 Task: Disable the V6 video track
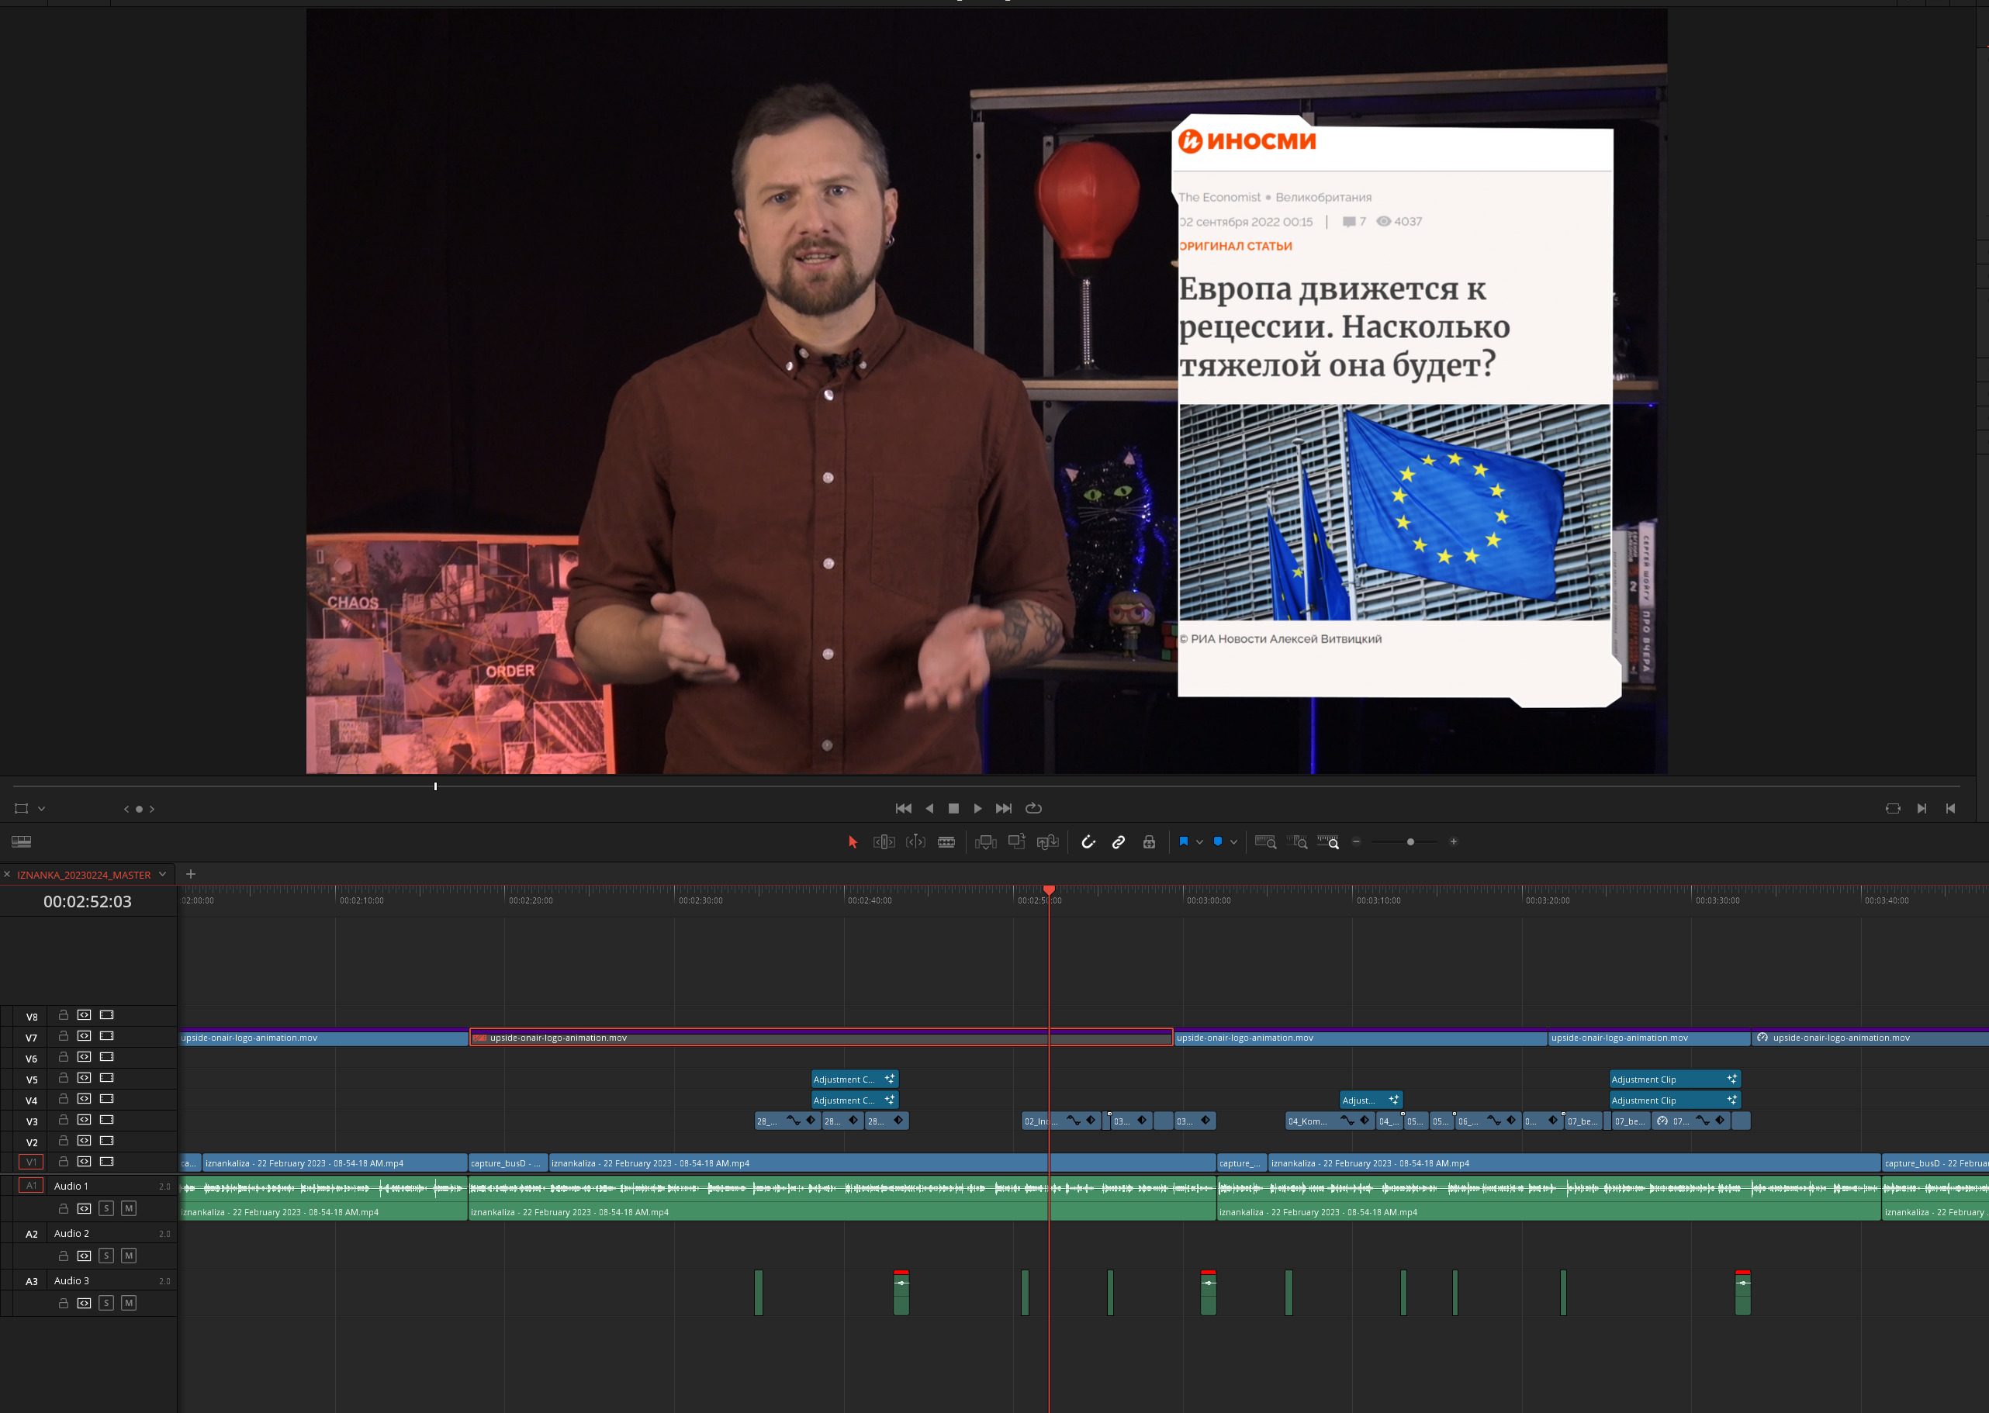[107, 1057]
